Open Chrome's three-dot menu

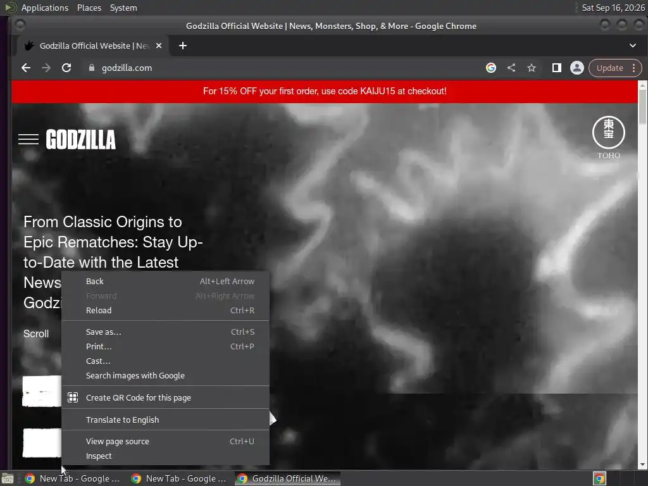(633, 68)
